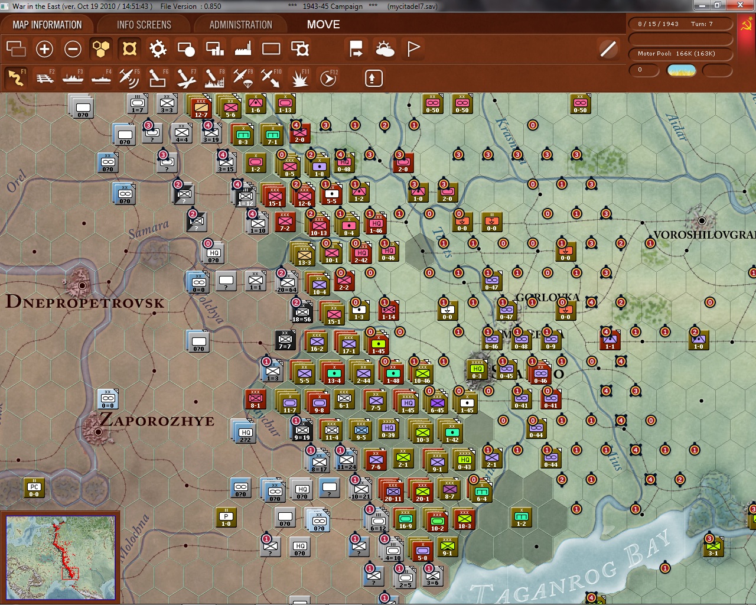Click the rectangle with cog icon

pos(300,49)
